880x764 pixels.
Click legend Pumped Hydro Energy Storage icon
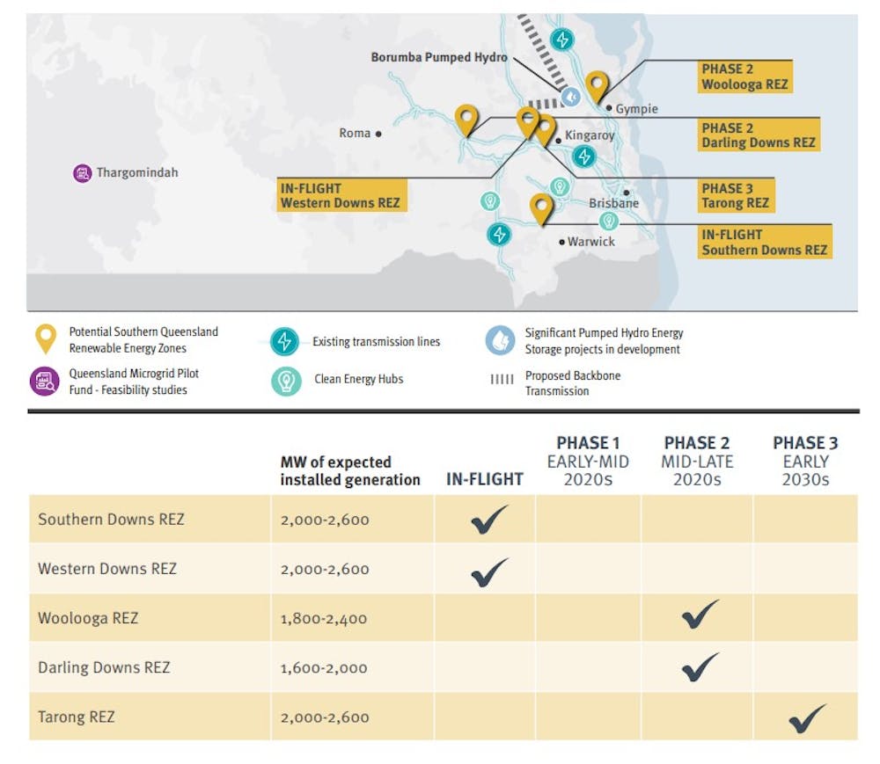pyautogui.click(x=500, y=340)
